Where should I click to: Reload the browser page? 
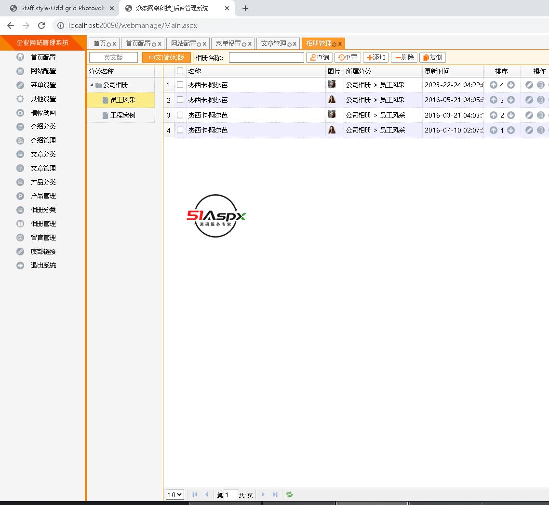[x=41, y=26]
